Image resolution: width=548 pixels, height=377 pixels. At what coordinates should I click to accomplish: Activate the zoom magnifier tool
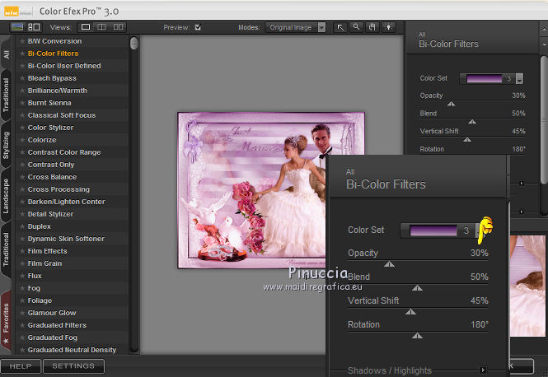pos(355,27)
